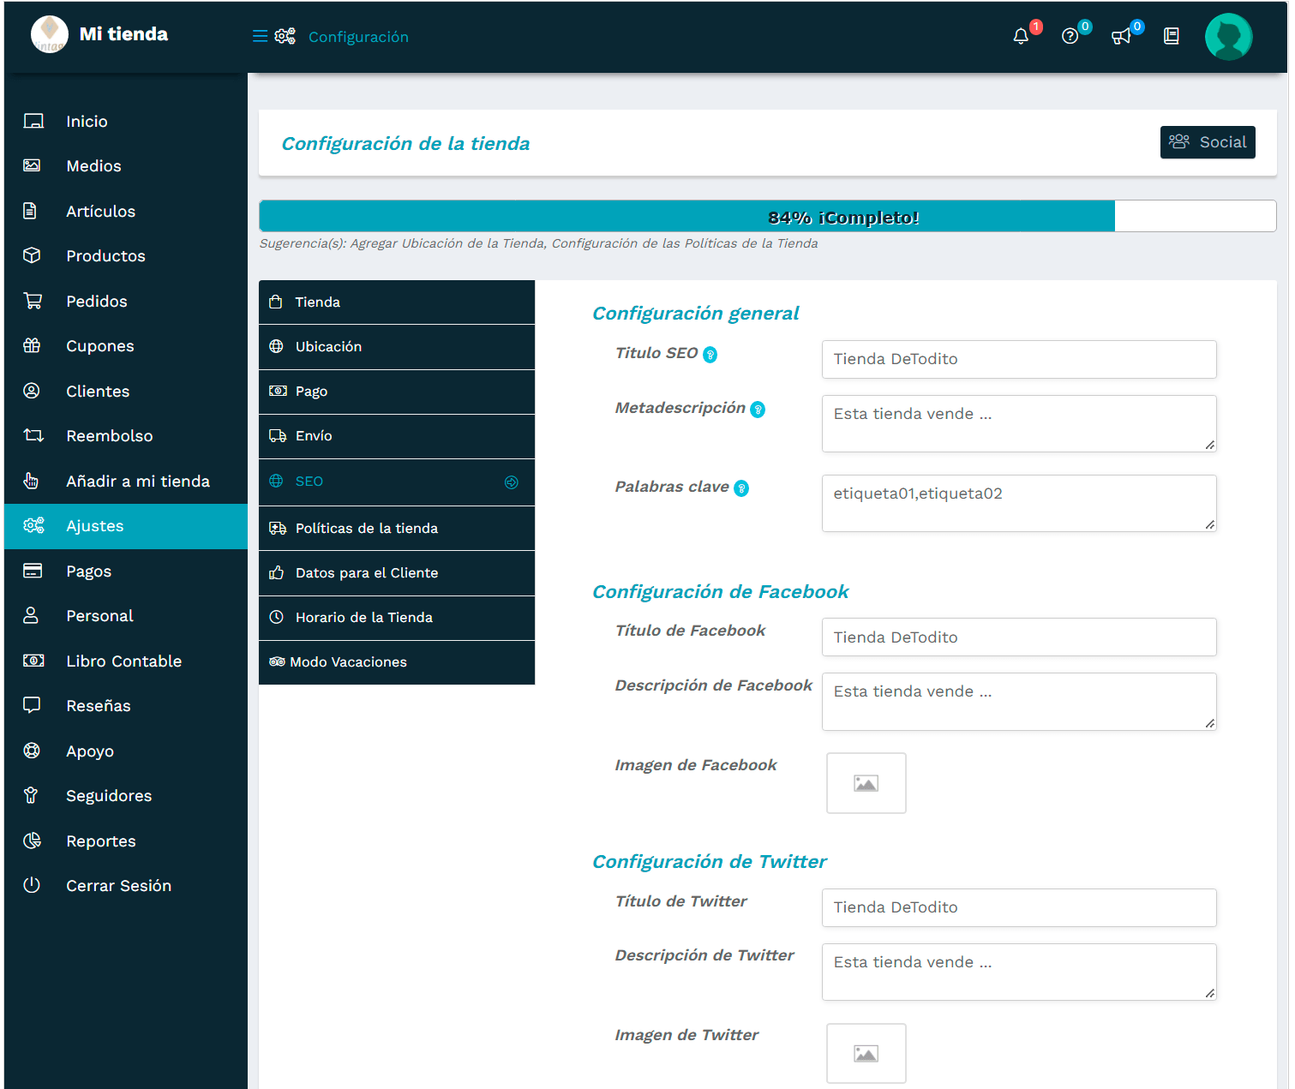Screen dimensions: 1295x1089
Task: Open the Configuración gear icon in the top bar
Action: (285, 36)
